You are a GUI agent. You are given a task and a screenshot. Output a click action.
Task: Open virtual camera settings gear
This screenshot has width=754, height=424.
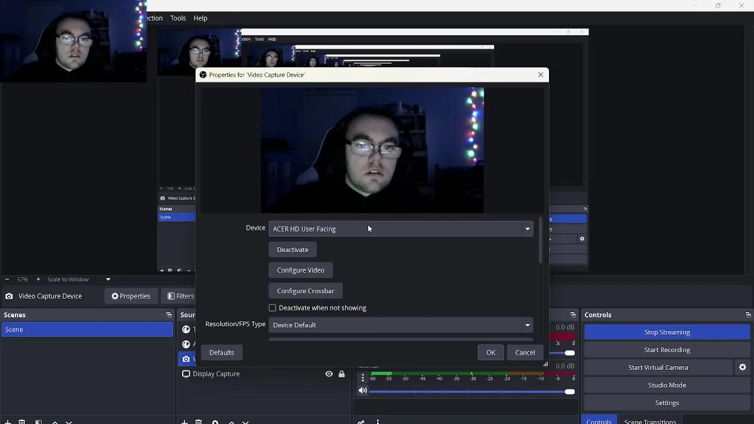coord(742,367)
